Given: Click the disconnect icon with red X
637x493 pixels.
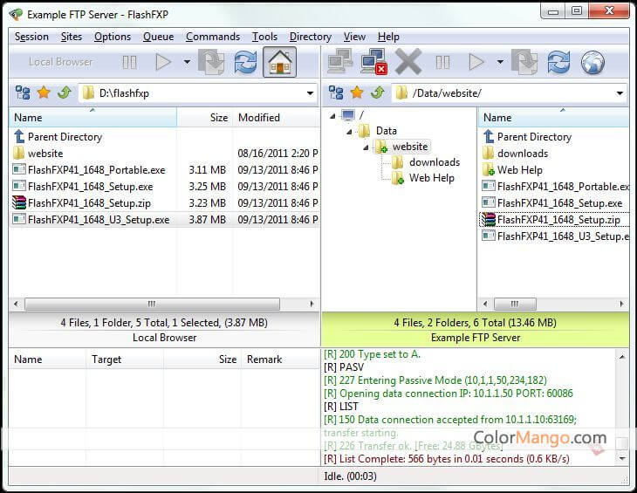Looking at the screenshot, I should click(x=374, y=63).
